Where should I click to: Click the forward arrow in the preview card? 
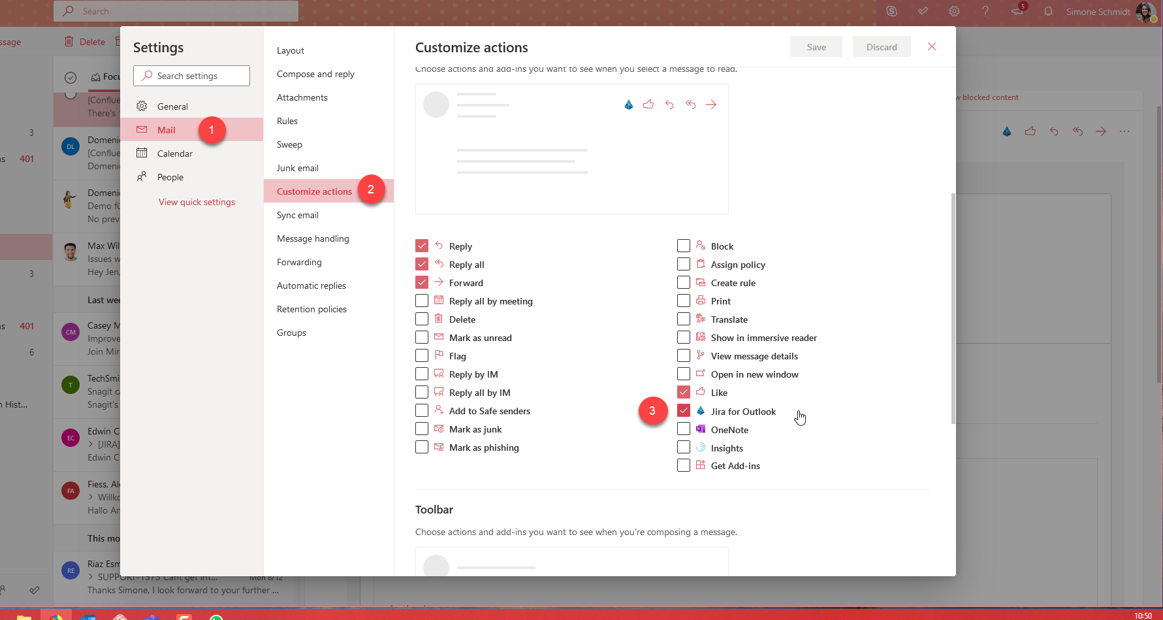tap(711, 105)
